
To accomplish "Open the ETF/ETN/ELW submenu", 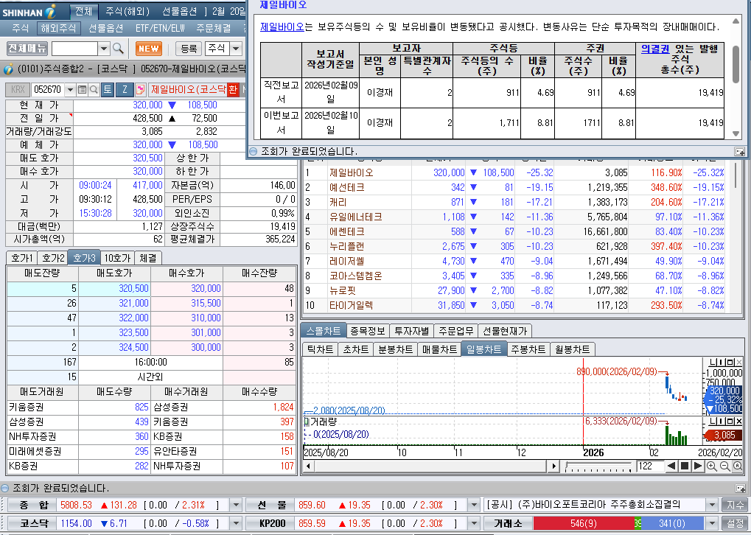I will [x=160, y=28].
